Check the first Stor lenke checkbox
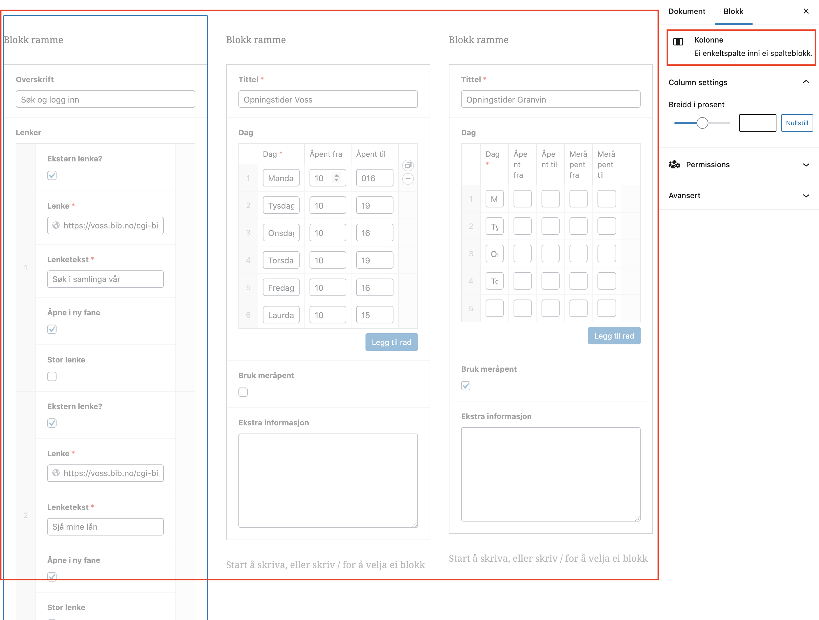 [x=52, y=376]
